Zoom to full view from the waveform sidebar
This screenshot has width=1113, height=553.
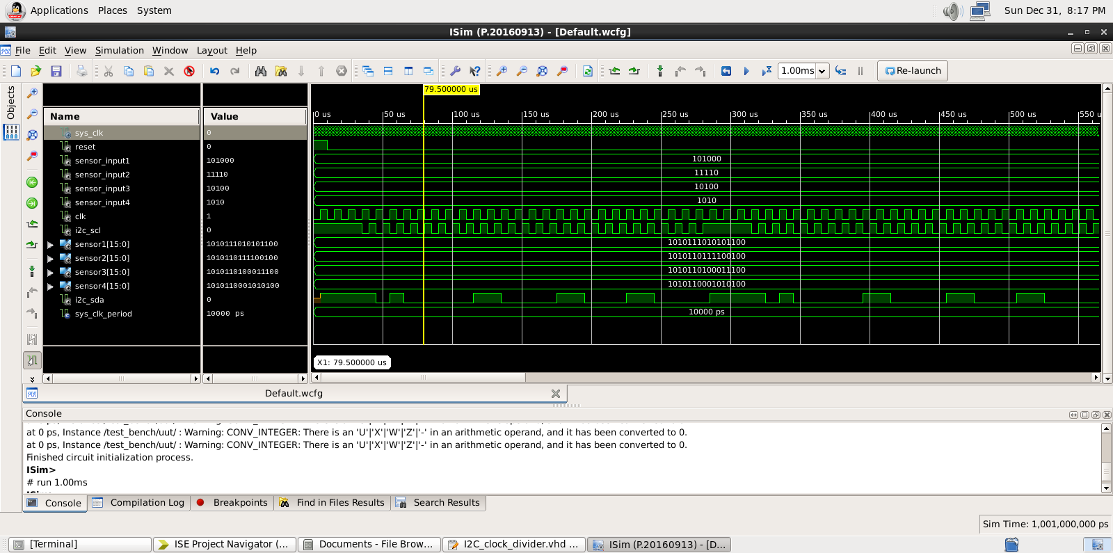(32, 135)
